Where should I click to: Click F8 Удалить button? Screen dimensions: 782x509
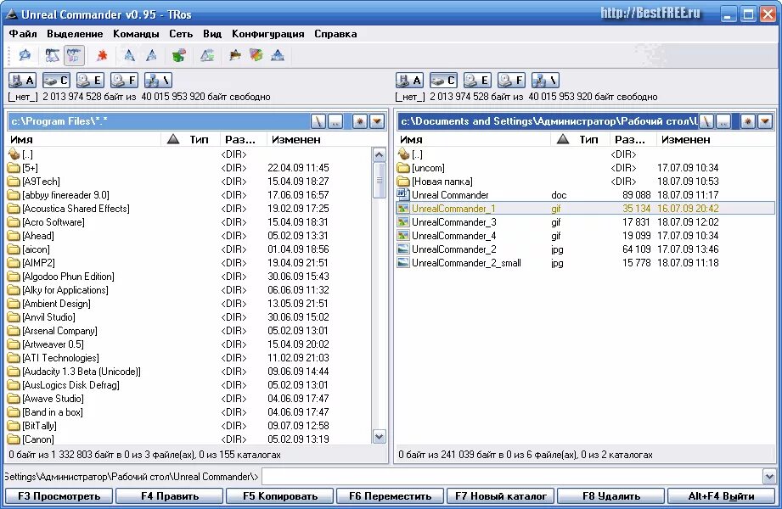pyautogui.click(x=611, y=496)
